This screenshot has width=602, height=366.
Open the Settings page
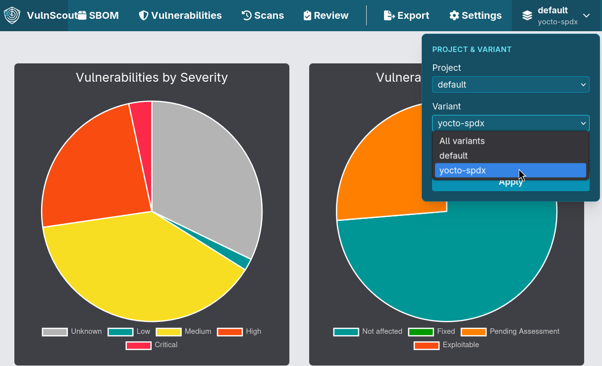[476, 15]
